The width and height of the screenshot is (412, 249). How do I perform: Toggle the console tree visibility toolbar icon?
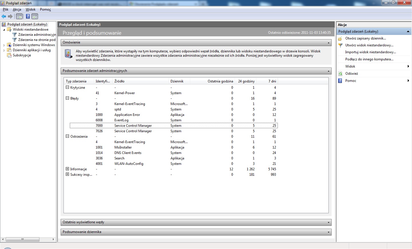19,16
